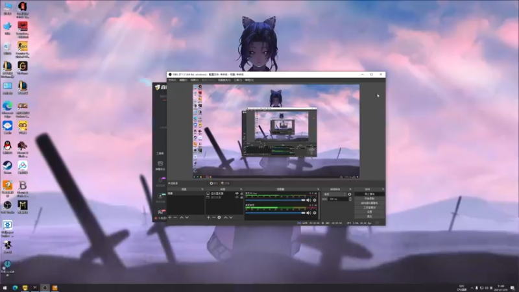Screen dimensions: 519x292
Task: Toggle visibility eye of the second source
Action: click(237, 197)
